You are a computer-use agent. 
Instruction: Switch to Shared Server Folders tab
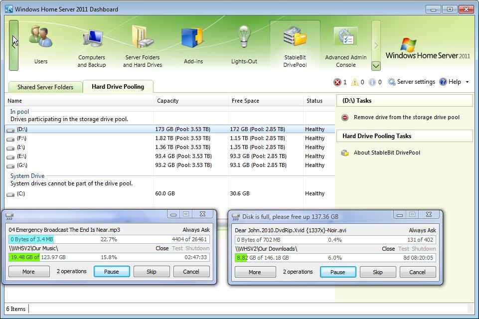(x=45, y=87)
